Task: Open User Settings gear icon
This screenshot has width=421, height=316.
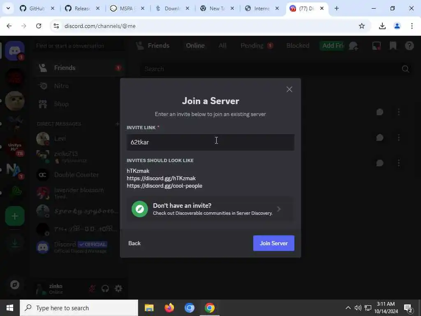Action: click(118, 288)
